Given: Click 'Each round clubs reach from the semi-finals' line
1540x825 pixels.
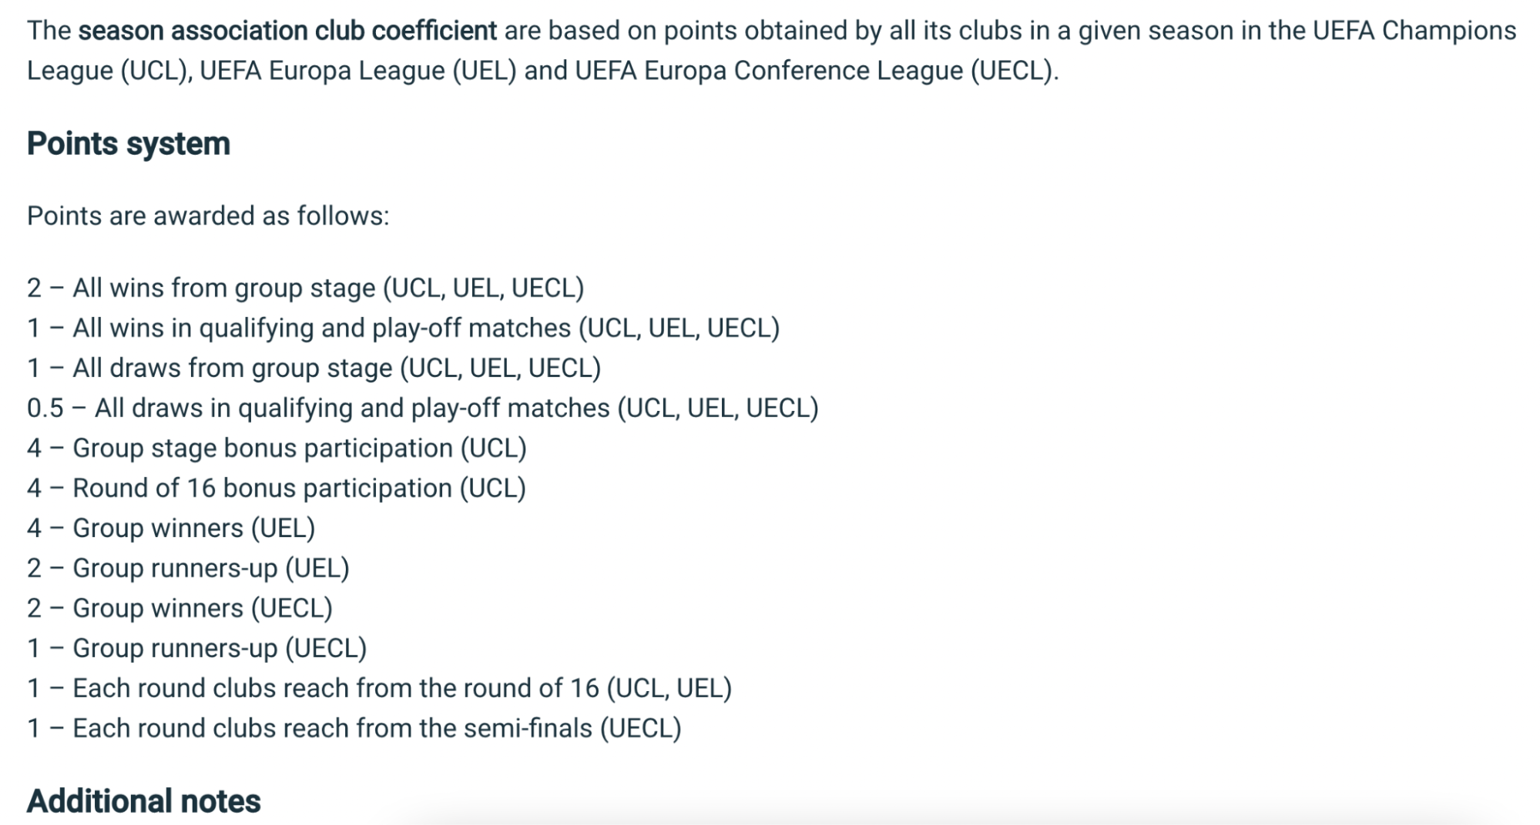Looking at the screenshot, I should pos(354,728).
